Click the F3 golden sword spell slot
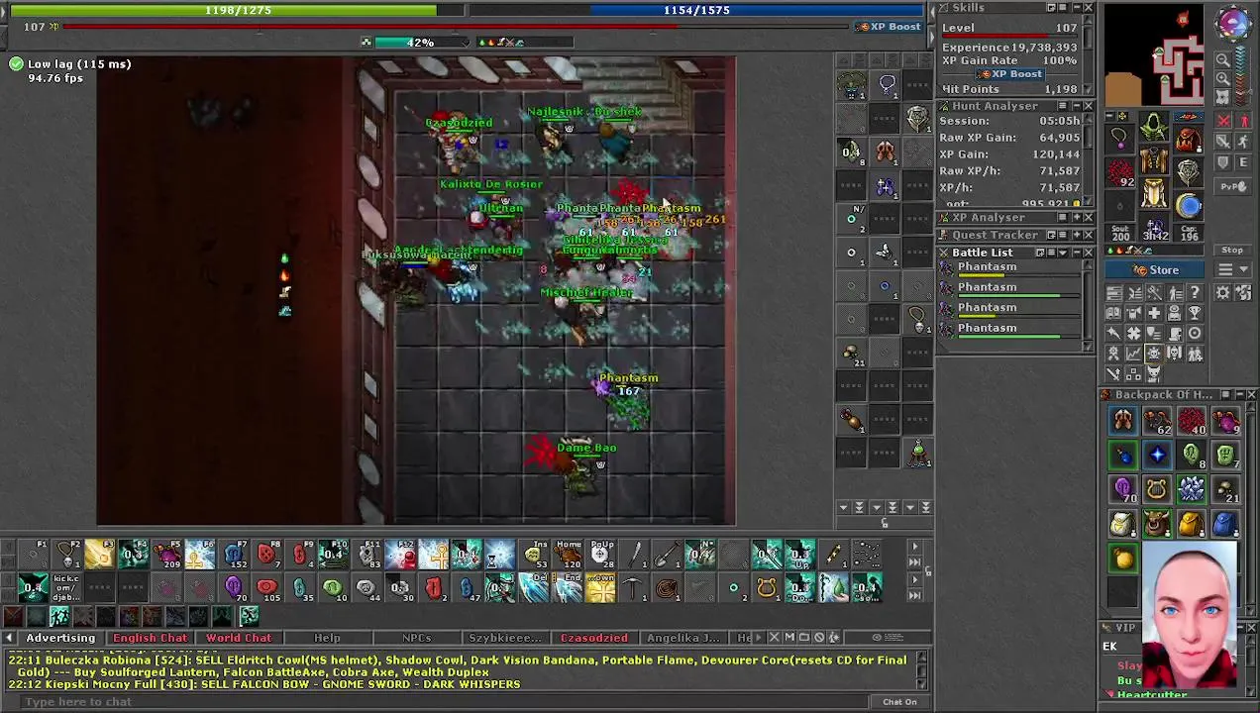1260x713 pixels. pos(99,553)
